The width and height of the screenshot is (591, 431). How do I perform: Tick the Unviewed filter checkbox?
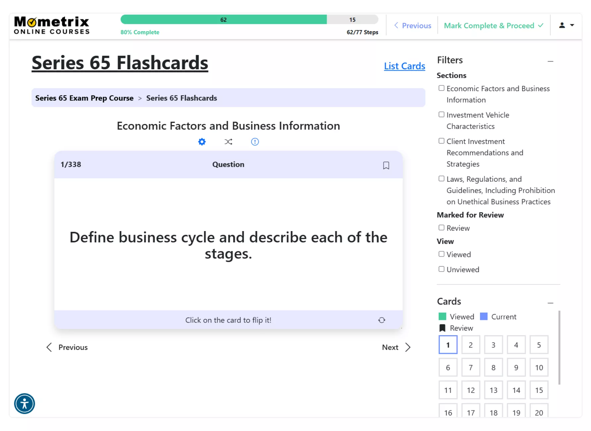pos(441,269)
